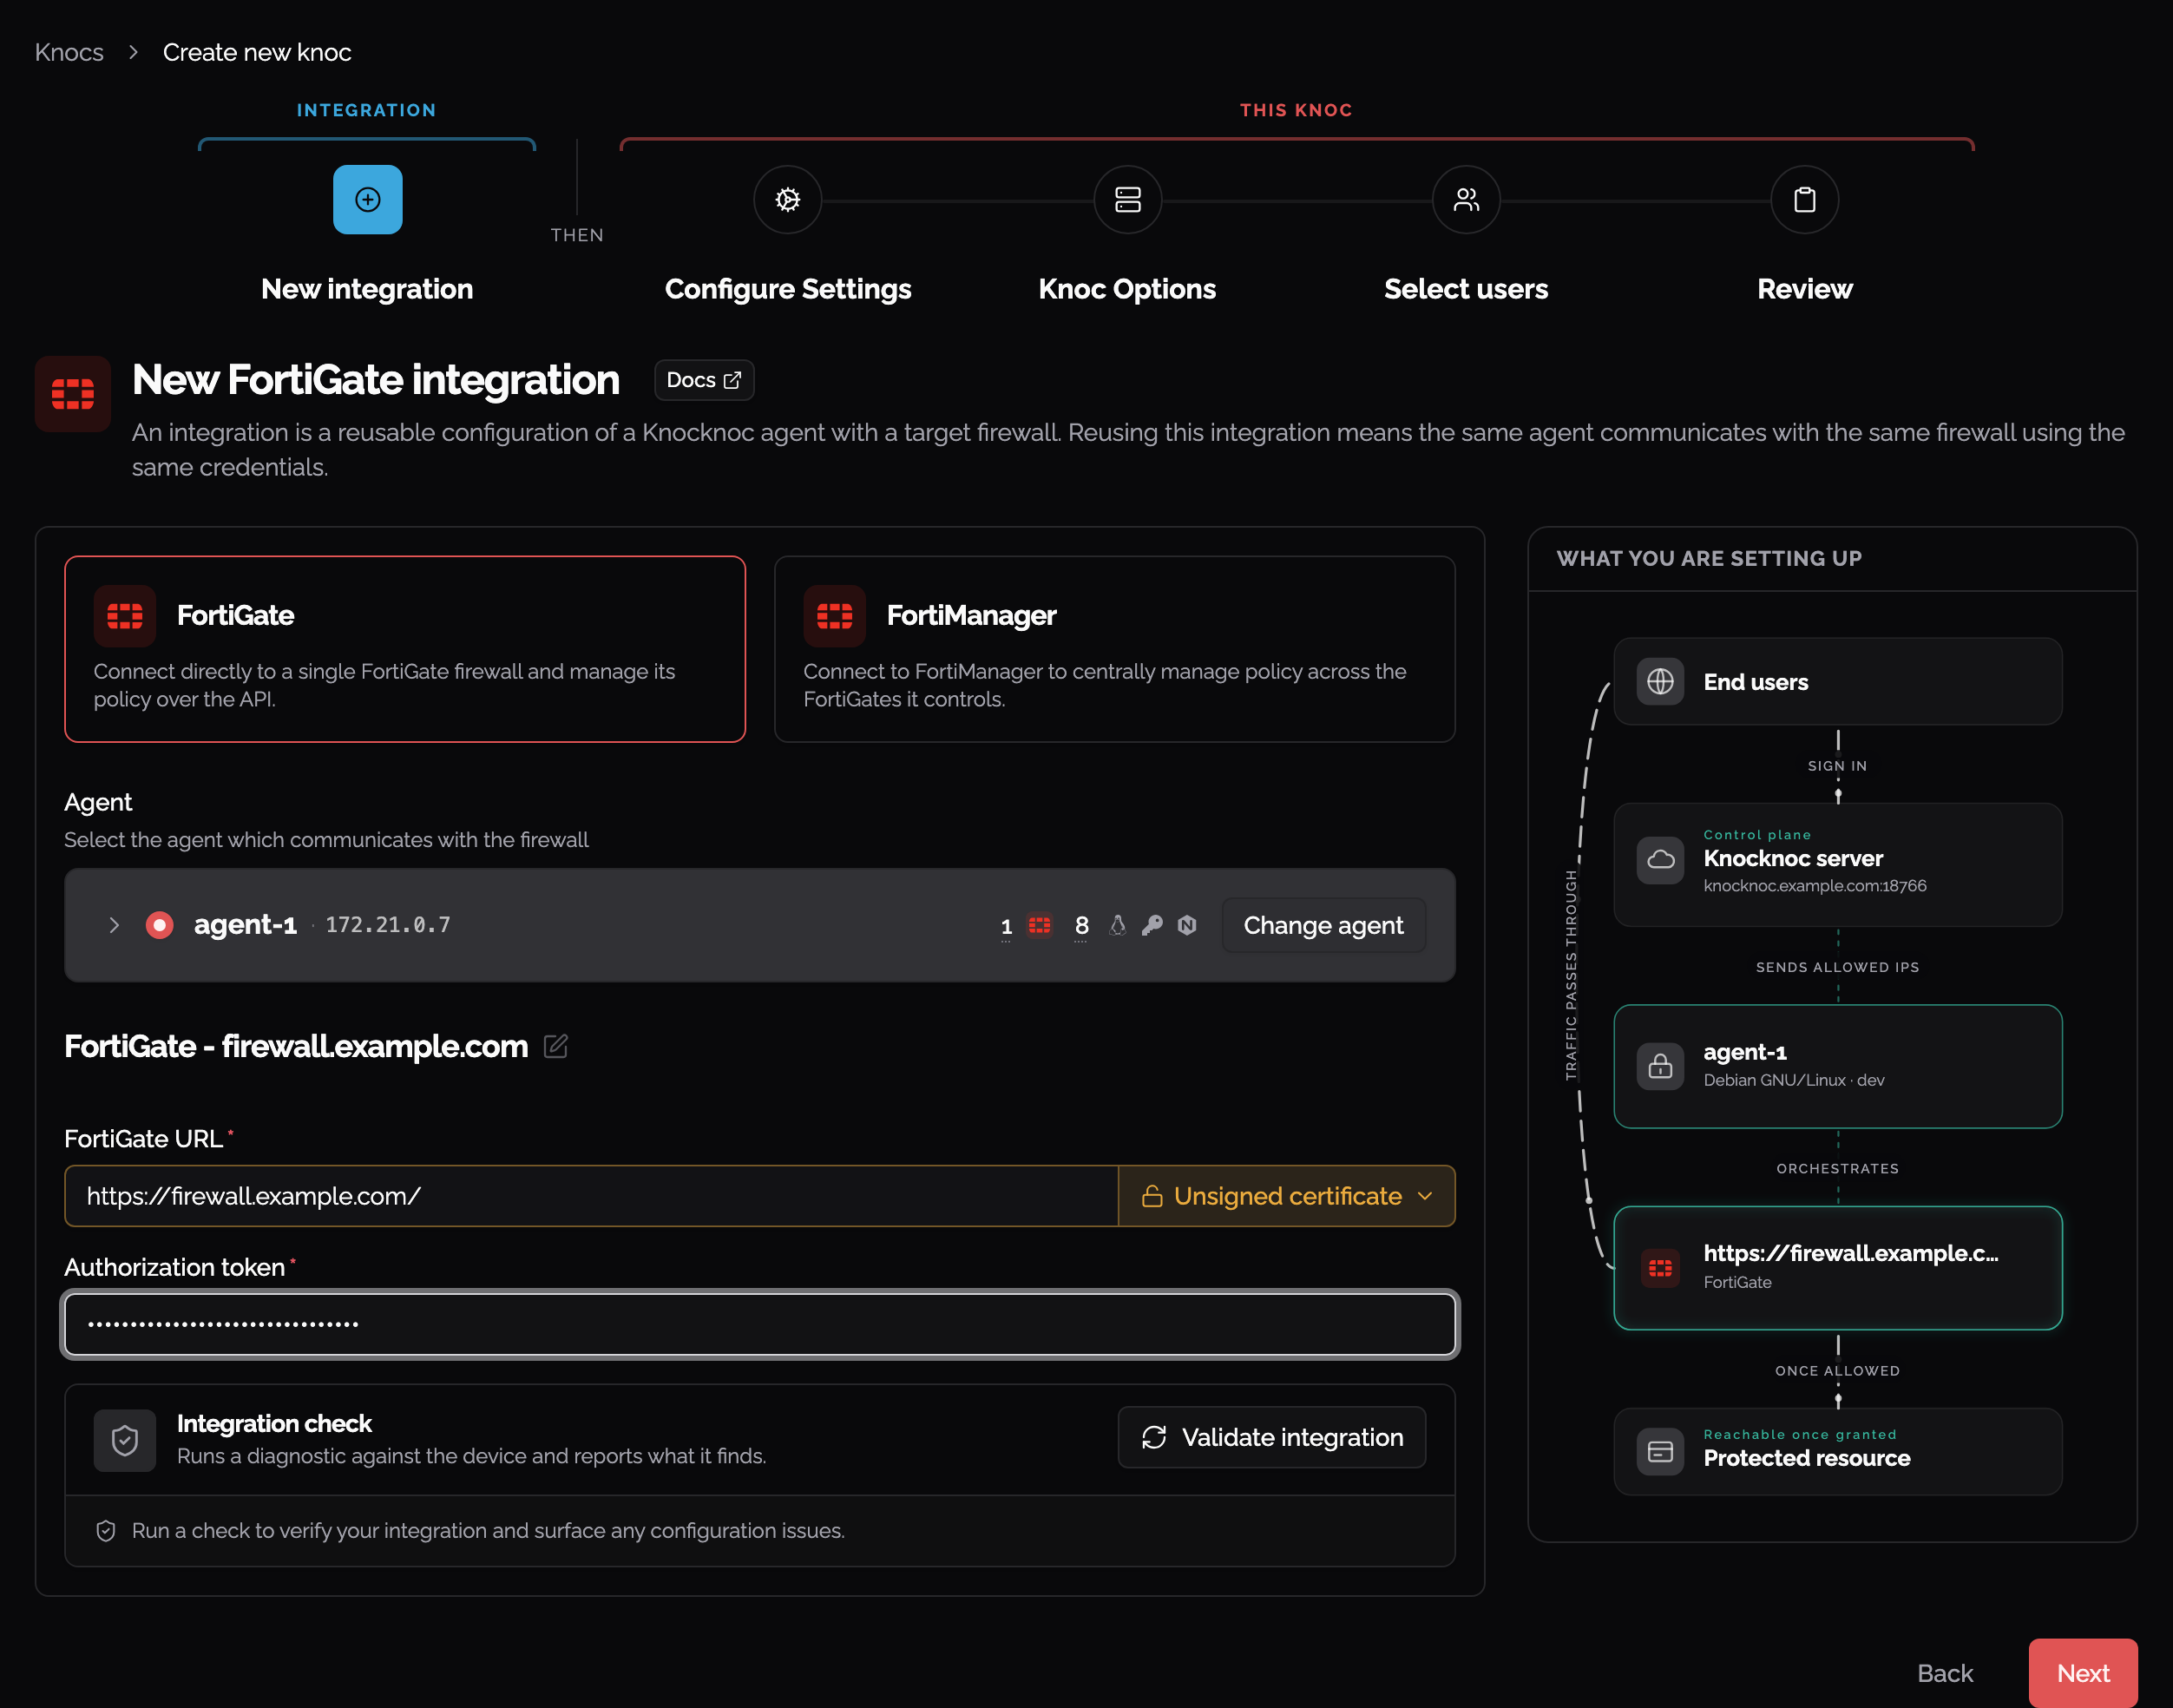Expand the agent-1 row chevron
The height and width of the screenshot is (1708, 2173).
point(114,925)
